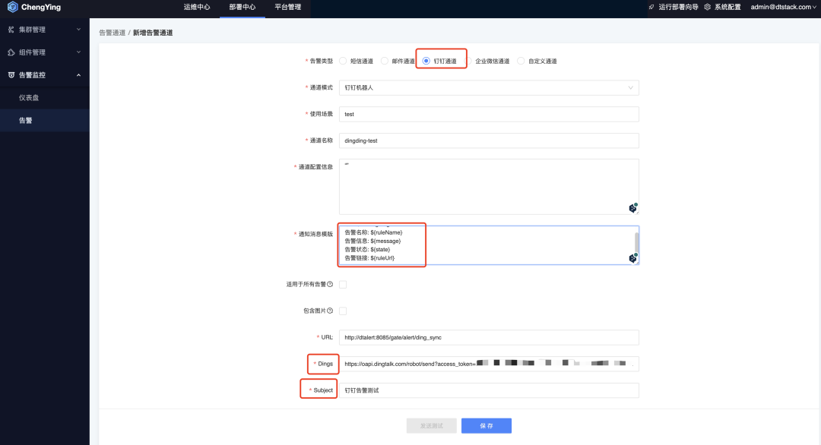The height and width of the screenshot is (445, 821).
Task: Select the 企业微信通道 radio button
Action: pyautogui.click(x=468, y=62)
